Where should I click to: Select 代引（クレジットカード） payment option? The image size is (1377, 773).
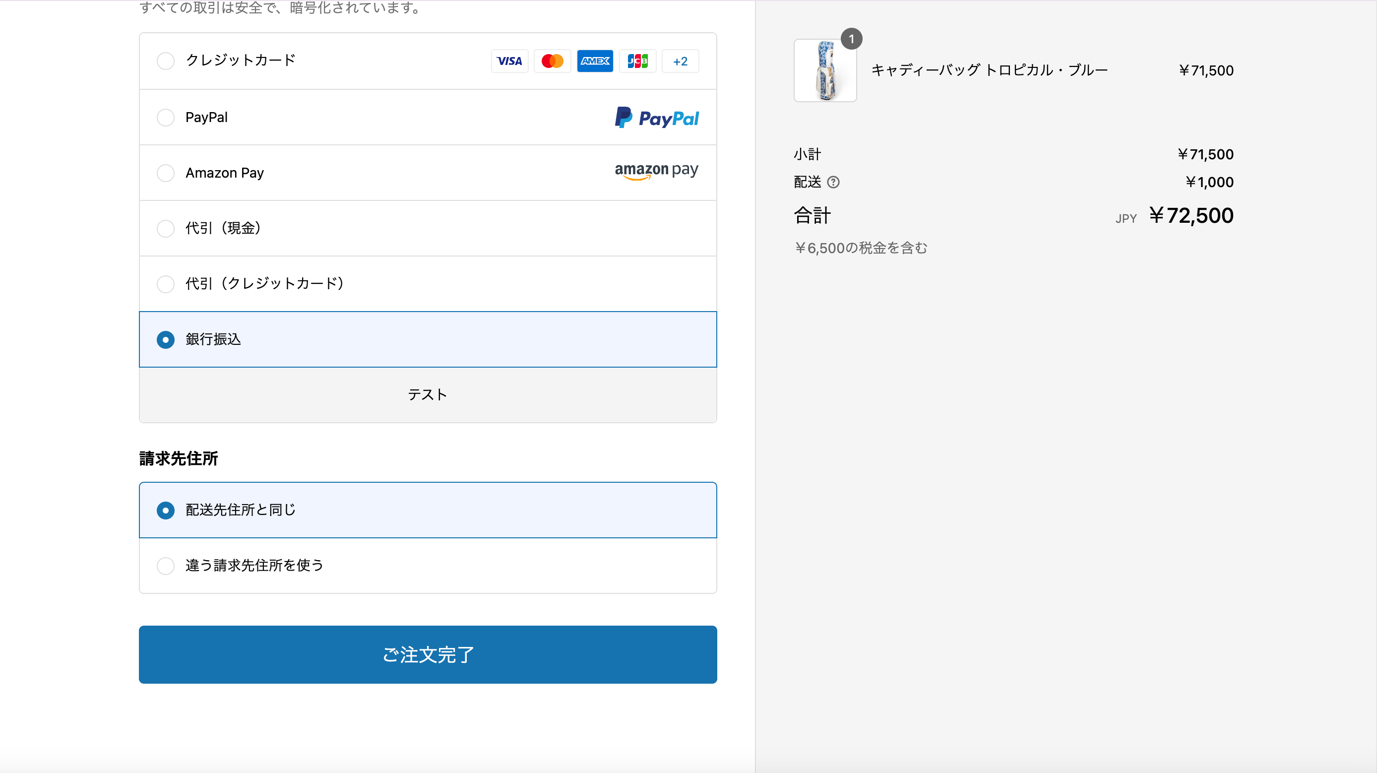(x=166, y=284)
